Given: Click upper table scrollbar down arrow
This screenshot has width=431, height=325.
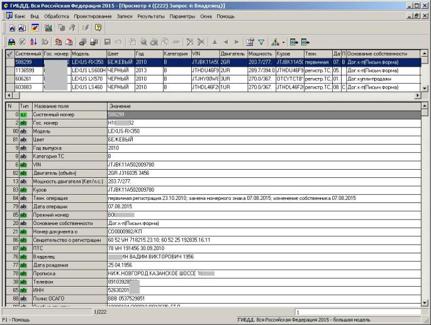Looking at the screenshot, I should [425, 89].
